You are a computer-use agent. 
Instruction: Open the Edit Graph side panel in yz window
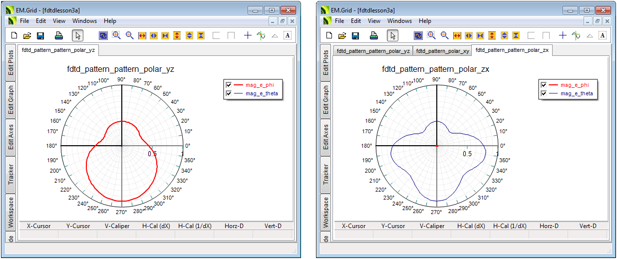(11, 100)
